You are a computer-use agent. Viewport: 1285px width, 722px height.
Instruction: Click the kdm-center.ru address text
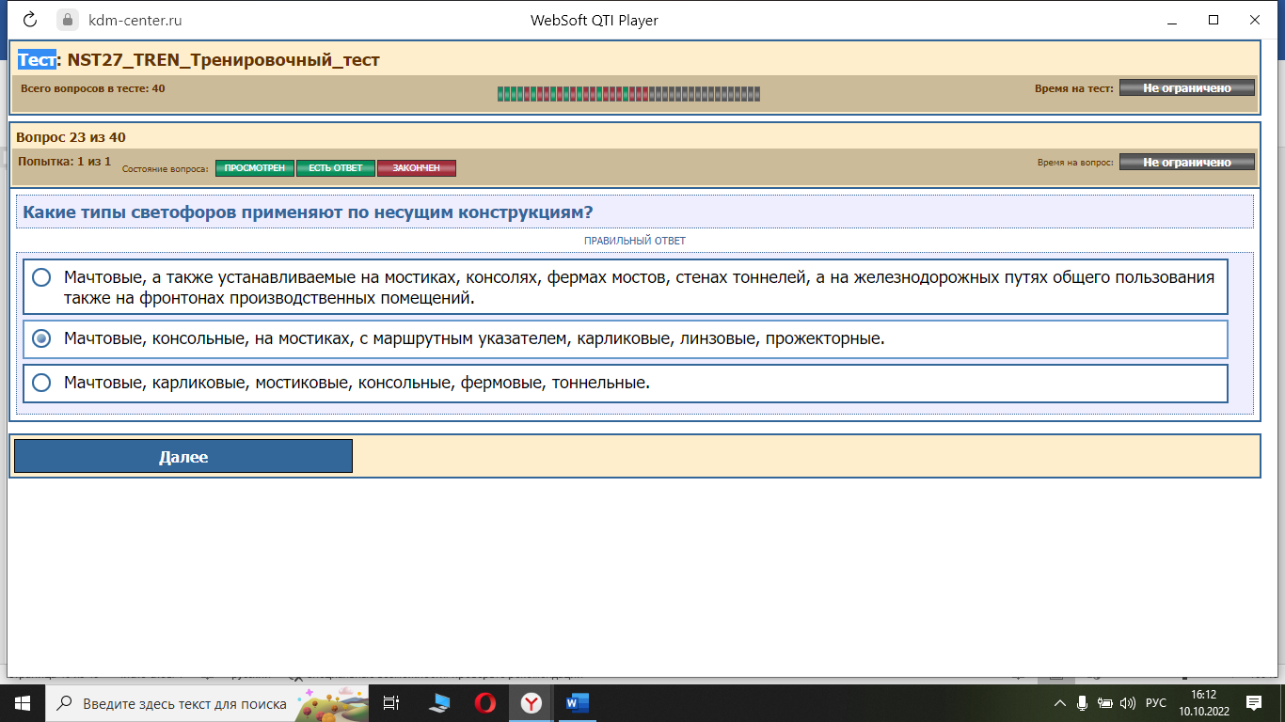coord(135,20)
